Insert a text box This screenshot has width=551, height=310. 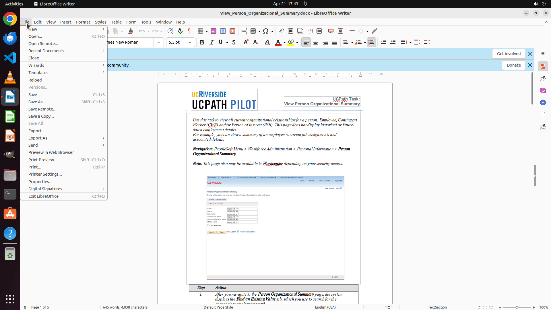[232, 31]
